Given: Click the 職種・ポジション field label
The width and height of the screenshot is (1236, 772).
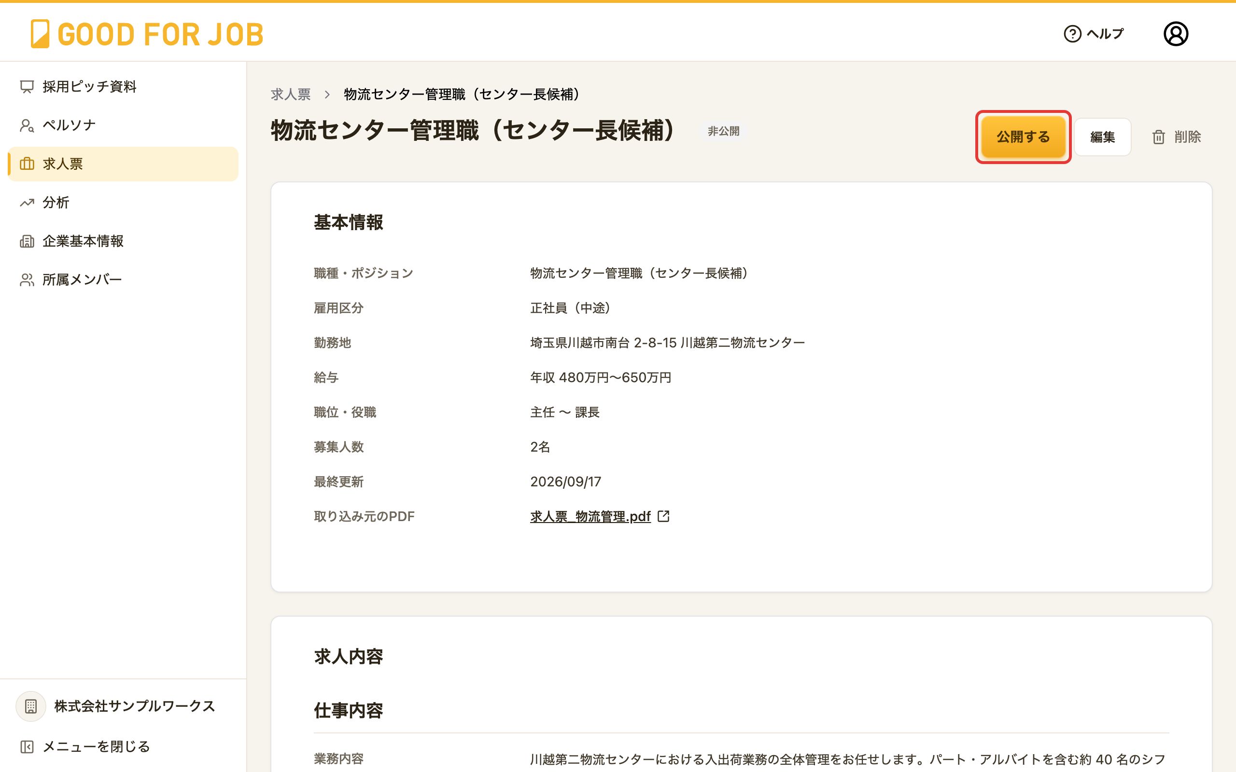Looking at the screenshot, I should coord(363,274).
